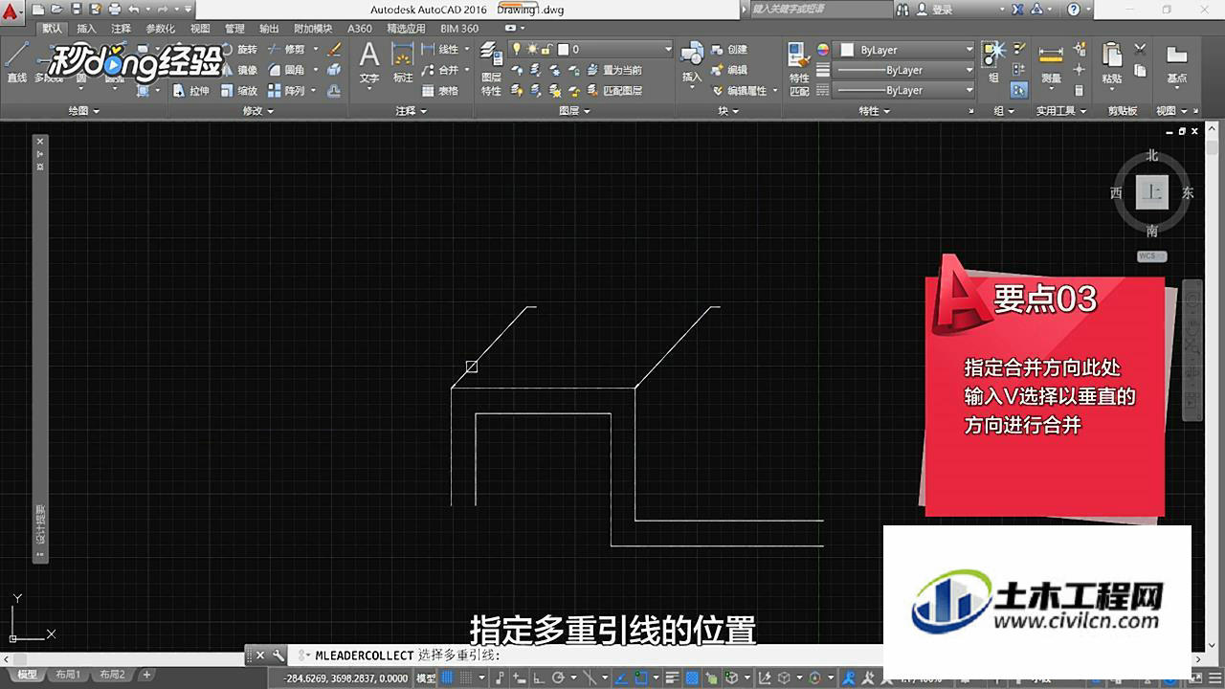This screenshot has height=689, width=1225.
Task: Open the command line customize wrench icon
Action: 278,656
